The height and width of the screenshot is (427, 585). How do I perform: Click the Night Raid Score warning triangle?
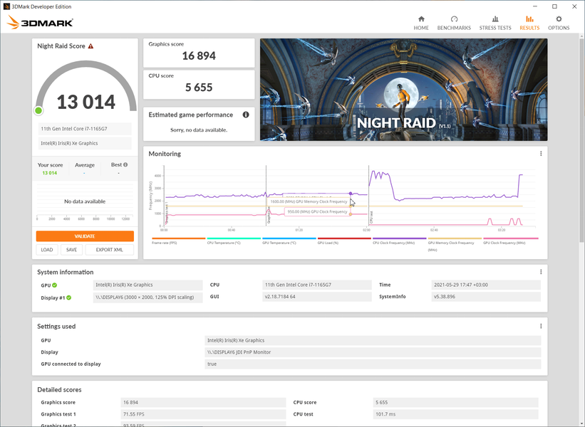coord(90,46)
